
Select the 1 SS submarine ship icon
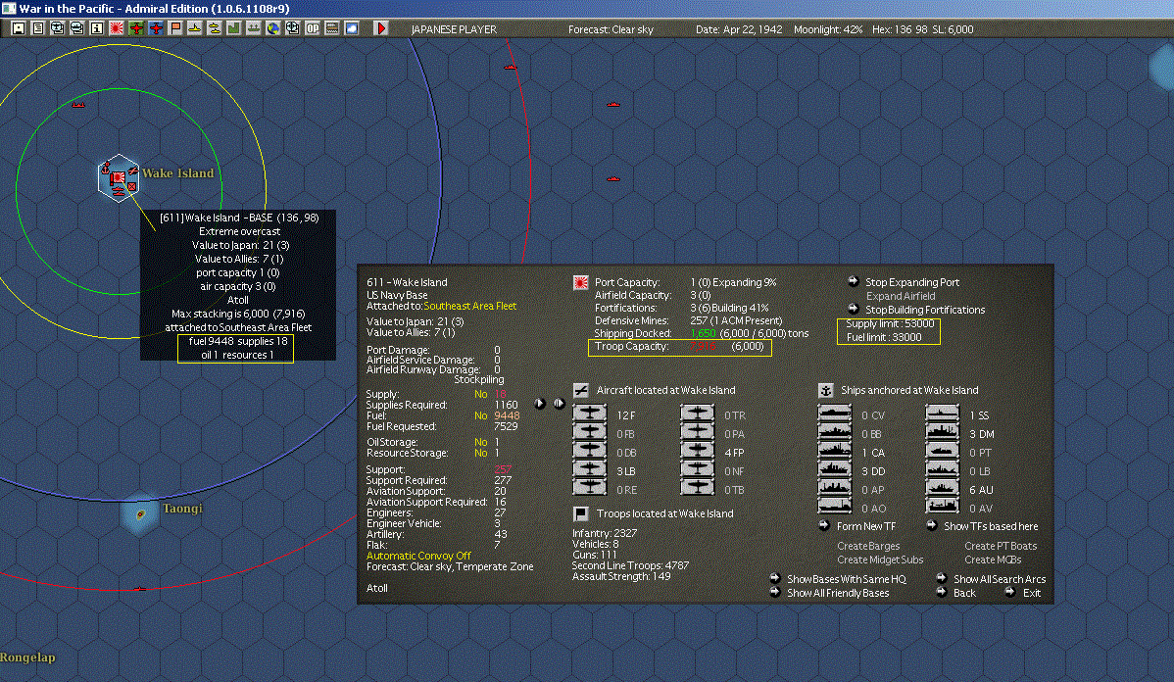[x=943, y=414]
